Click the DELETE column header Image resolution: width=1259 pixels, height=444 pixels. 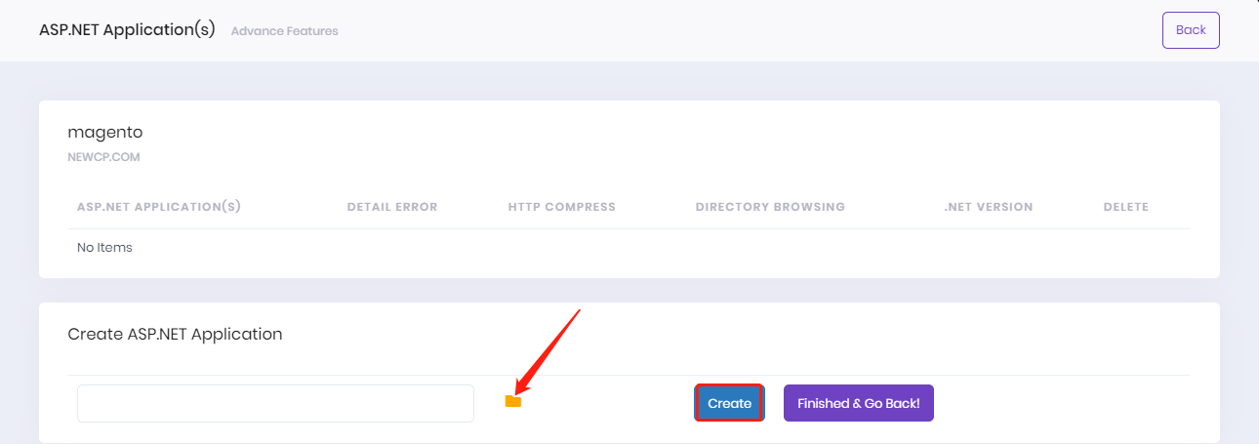[1125, 207]
